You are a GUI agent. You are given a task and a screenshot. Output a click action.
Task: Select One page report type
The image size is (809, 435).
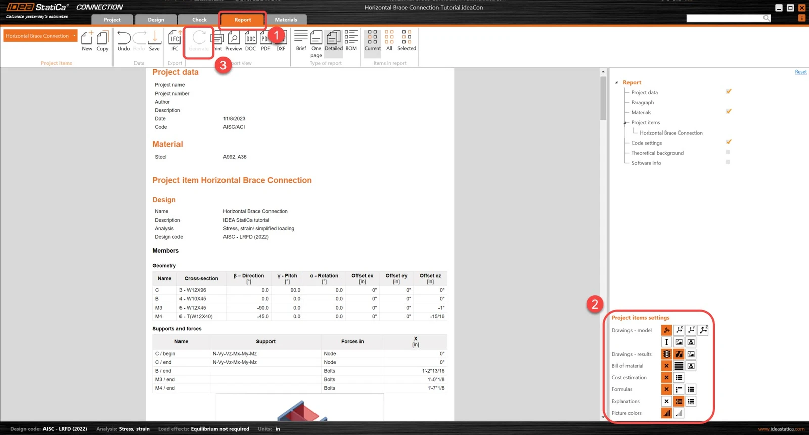(x=316, y=44)
